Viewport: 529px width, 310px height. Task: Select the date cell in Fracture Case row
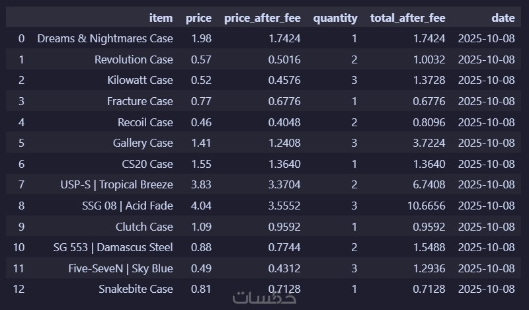[x=486, y=101]
